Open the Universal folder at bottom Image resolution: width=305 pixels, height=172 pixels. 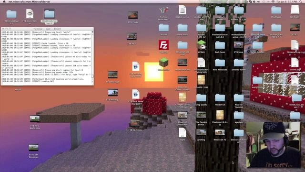(239, 133)
